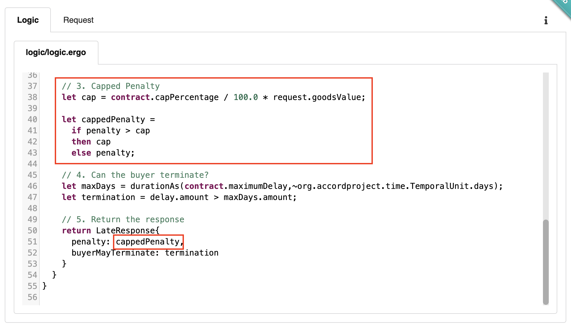
Task: Click 'contract.capPercentage' on line 38
Action: pyautogui.click(x=165, y=97)
